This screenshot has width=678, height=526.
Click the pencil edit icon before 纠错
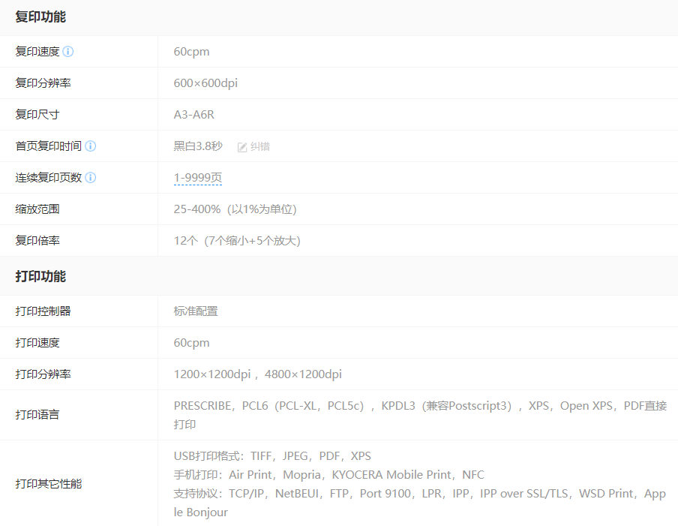pyautogui.click(x=242, y=147)
